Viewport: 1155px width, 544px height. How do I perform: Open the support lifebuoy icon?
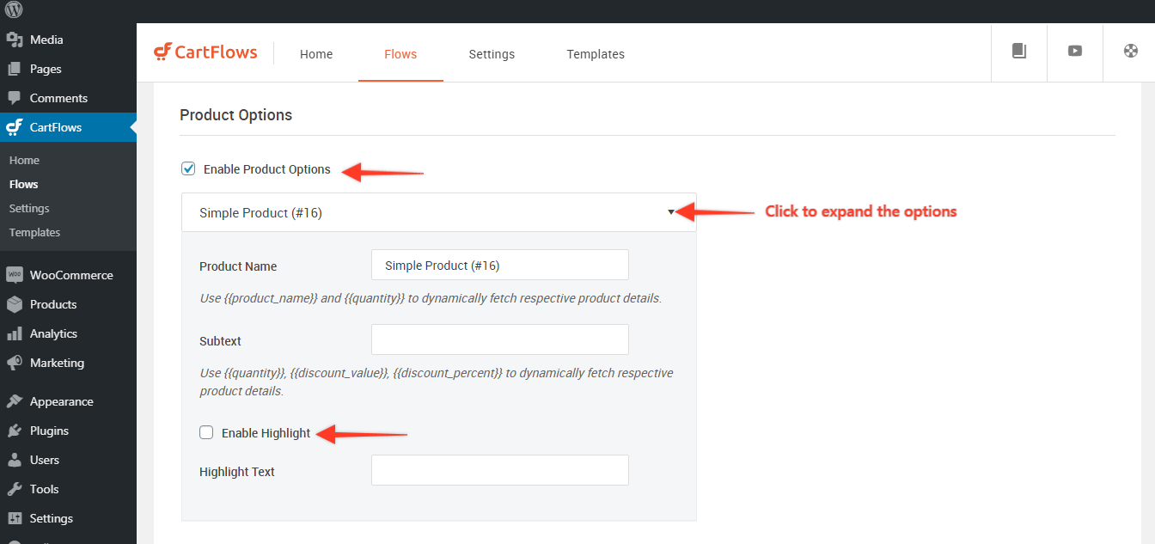[1130, 51]
